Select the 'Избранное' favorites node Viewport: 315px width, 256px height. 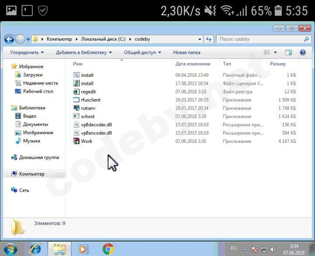[28, 66]
